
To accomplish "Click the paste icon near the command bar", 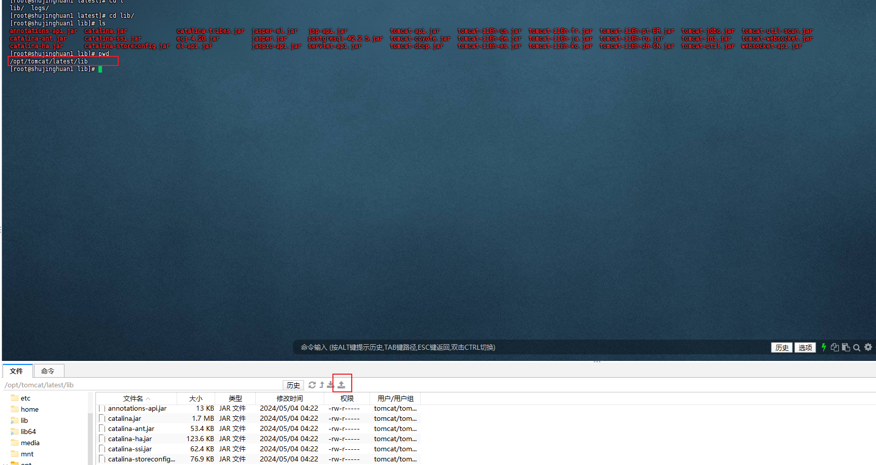I will coord(846,347).
